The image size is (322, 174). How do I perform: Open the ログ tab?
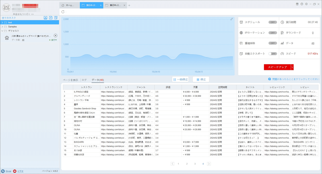pyautogui.click(x=84, y=80)
